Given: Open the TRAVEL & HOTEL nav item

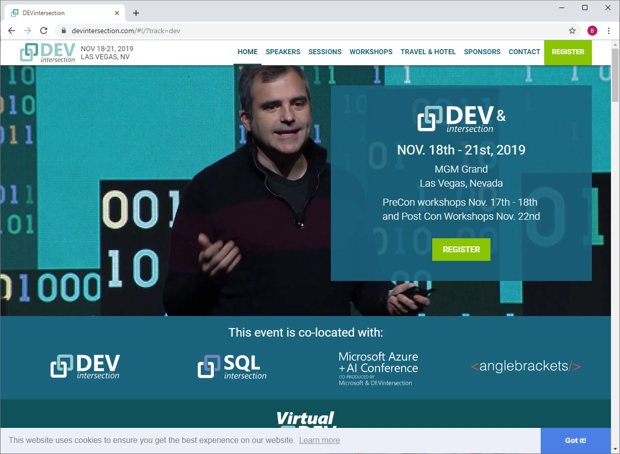Looking at the screenshot, I should click(x=428, y=52).
